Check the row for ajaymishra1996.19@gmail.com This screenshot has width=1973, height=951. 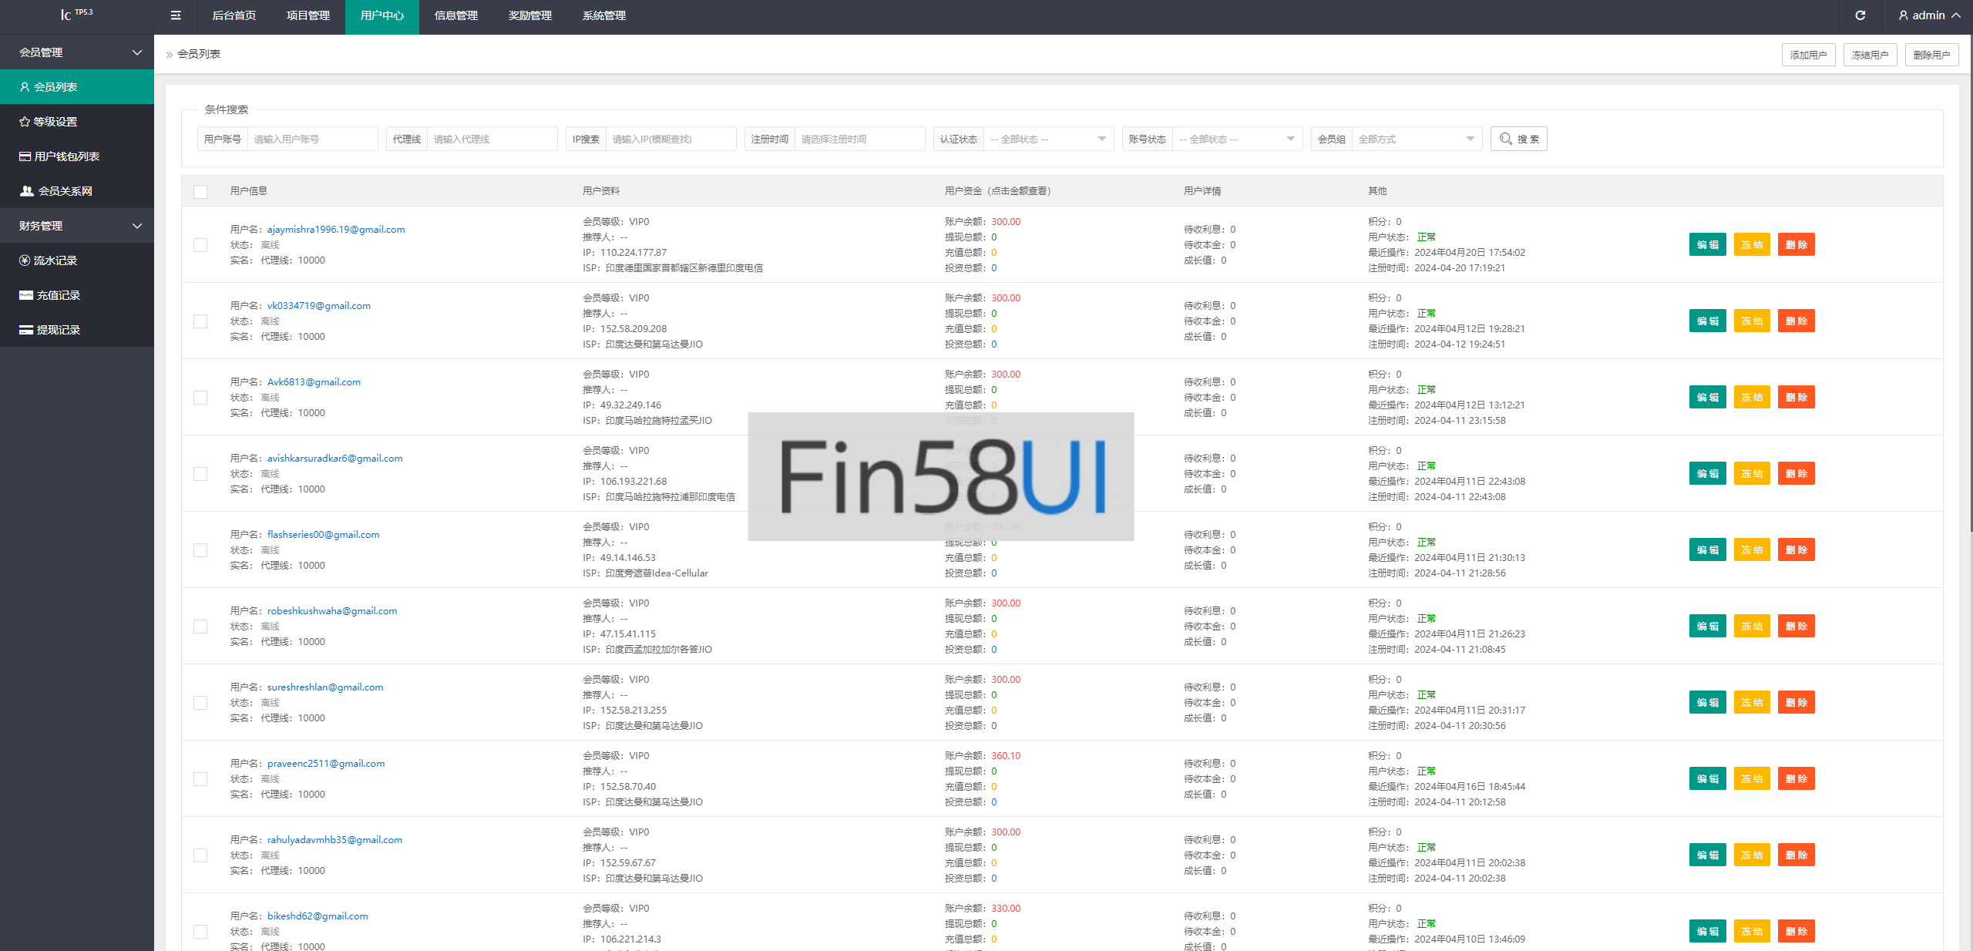[x=200, y=245]
